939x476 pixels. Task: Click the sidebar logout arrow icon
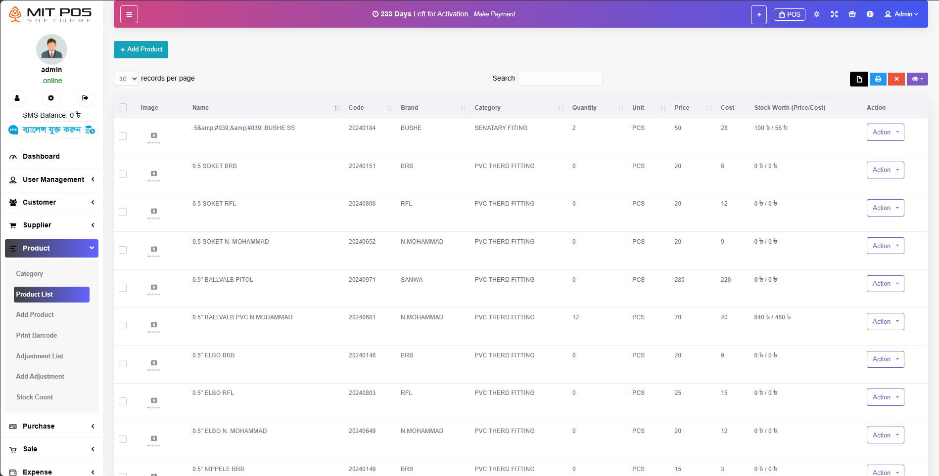[85, 98]
